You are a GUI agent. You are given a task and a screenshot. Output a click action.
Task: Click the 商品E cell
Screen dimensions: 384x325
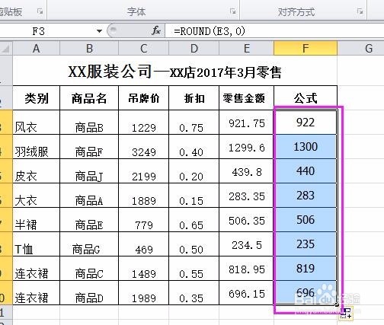click(89, 220)
